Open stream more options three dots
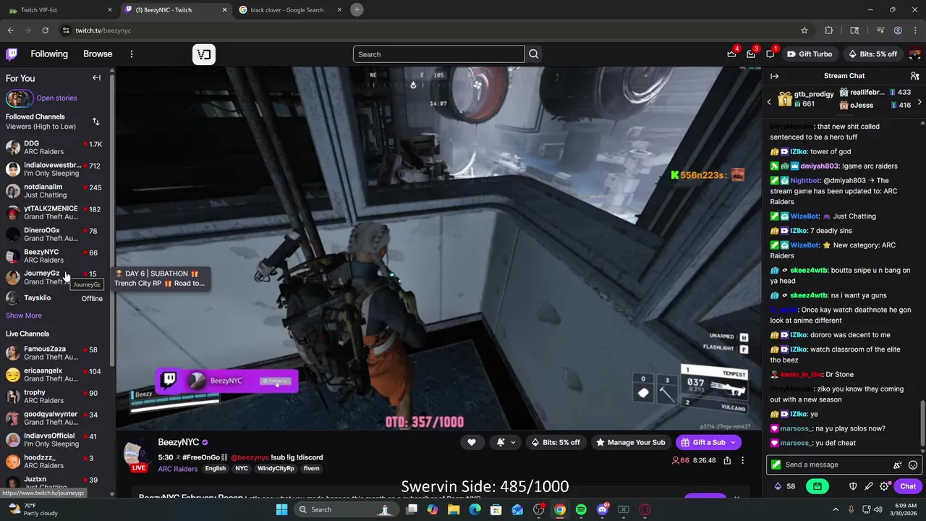Screen dimensions: 926x521 tap(742, 460)
